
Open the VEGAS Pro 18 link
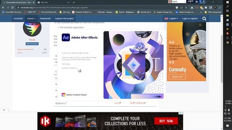132,103
